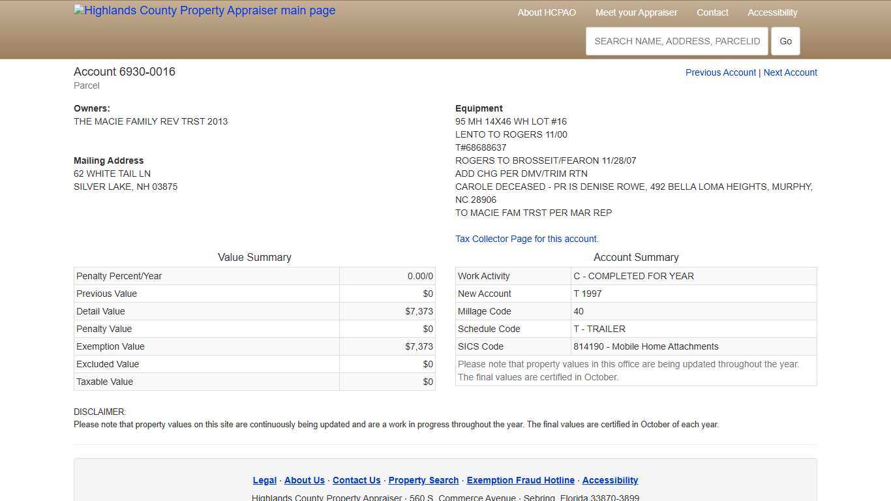The height and width of the screenshot is (501, 891).
Task: Select the Contact navigation item
Action: 712,12
